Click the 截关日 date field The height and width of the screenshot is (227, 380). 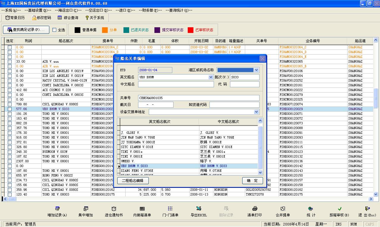156,105
